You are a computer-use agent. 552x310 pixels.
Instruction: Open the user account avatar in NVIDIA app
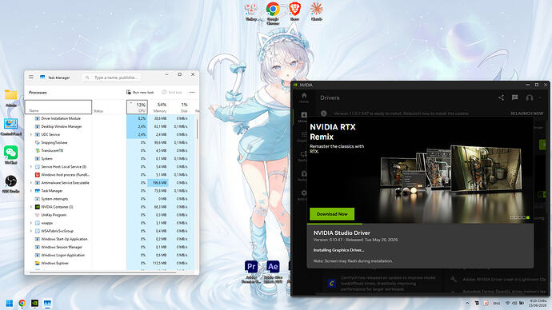tap(529, 97)
